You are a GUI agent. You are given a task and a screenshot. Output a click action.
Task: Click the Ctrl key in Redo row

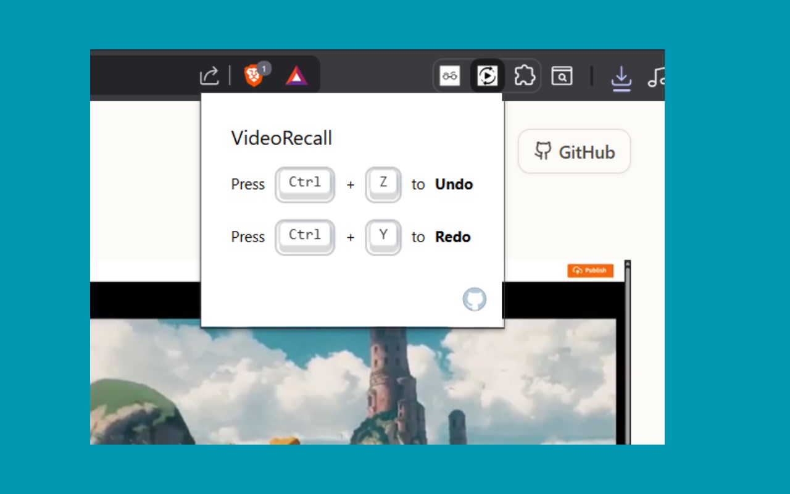305,237
